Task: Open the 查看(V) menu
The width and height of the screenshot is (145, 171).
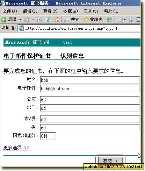Action: tap(50, 11)
